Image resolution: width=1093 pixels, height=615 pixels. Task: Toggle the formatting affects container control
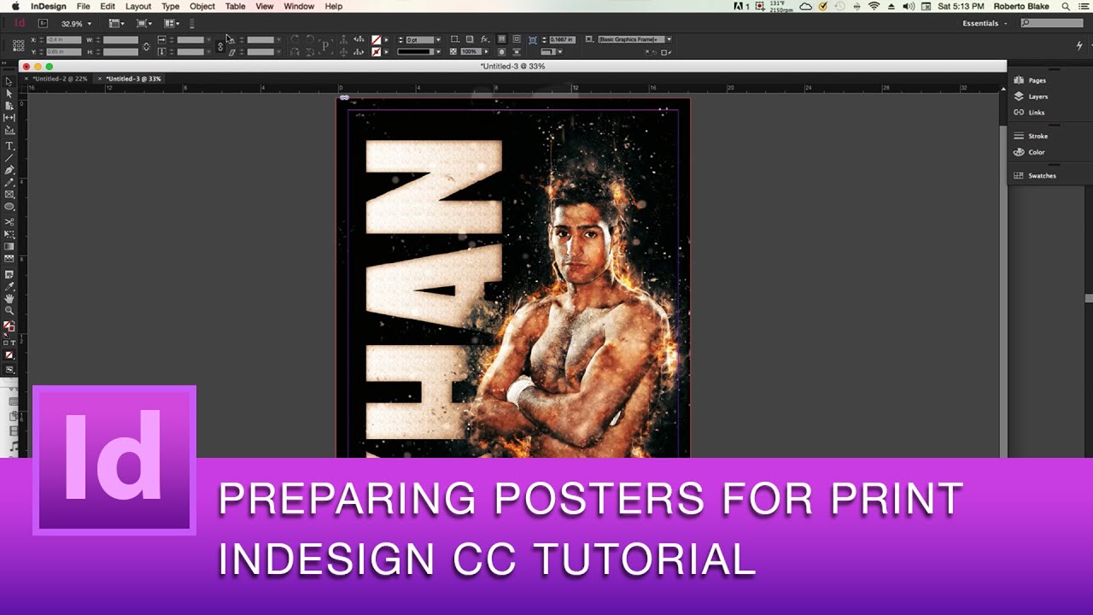(6, 343)
